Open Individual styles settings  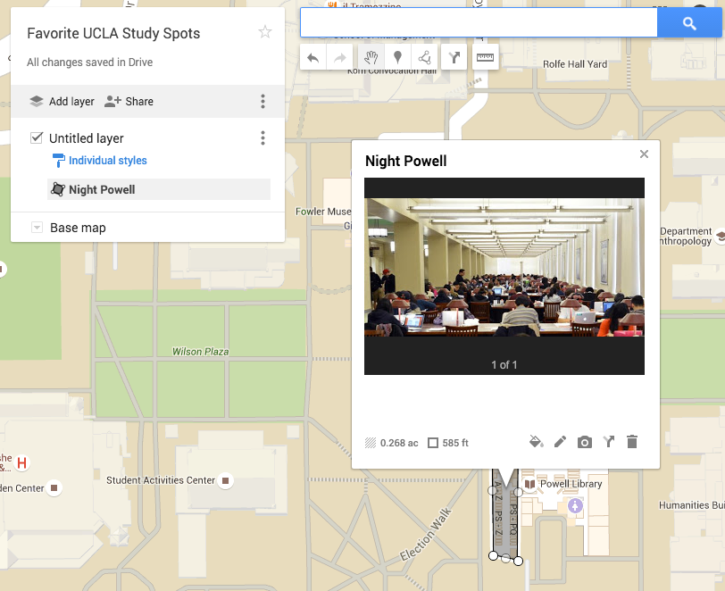click(x=107, y=161)
